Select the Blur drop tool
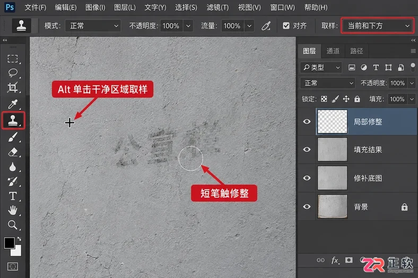Image resolution: width=418 pixels, height=278 pixels. (x=13, y=167)
